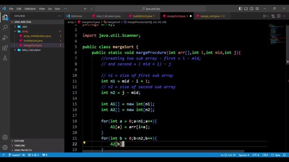289x162 pixels.
Task: Click the margeSort class breadcrumb
Action: click(x=112, y=22)
